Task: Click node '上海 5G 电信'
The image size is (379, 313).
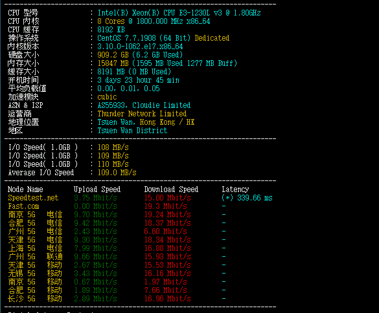Action: 35,248
